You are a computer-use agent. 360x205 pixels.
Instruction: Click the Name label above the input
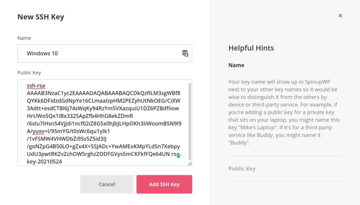coord(24,38)
